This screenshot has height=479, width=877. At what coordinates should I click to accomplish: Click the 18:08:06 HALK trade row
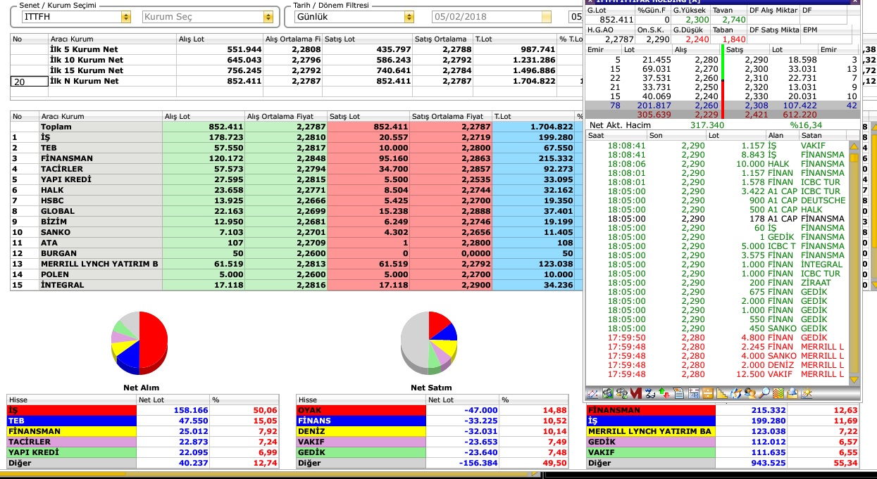coord(716,164)
